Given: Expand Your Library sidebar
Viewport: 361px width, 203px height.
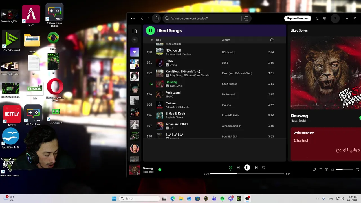Looking at the screenshot, I should point(135,31).
